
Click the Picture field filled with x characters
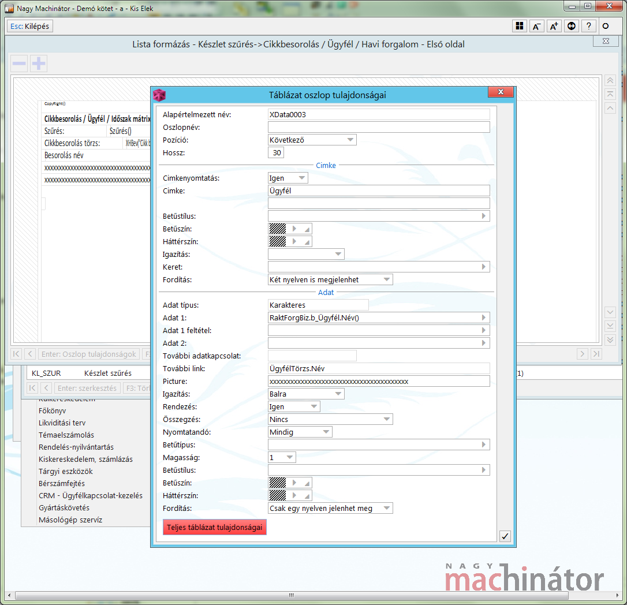(x=379, y=381)
